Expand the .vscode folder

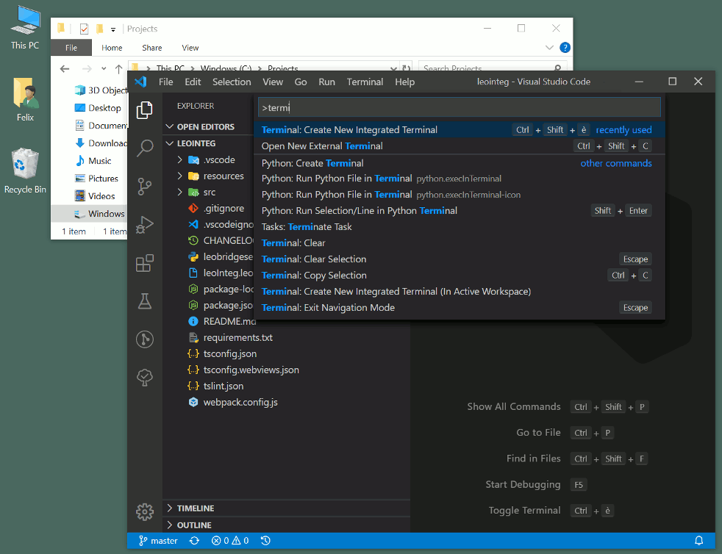(x=179, y=159)
